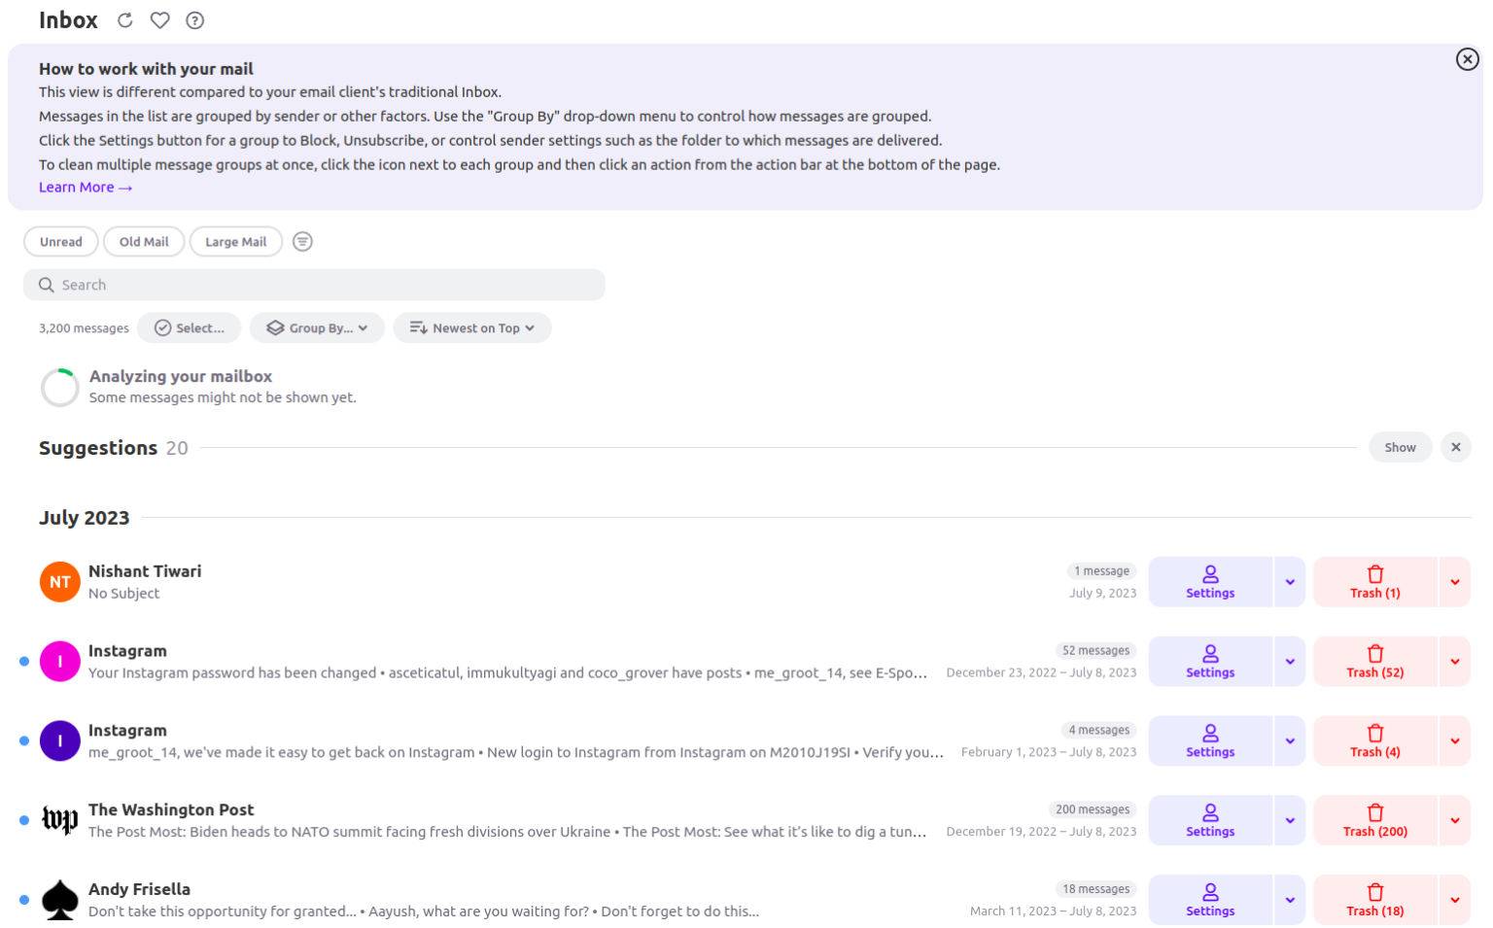Open Settings for Nishant Tiwari
Image resolution: width=1493 pixels, height=928 pixels.
click(x=1210, y=582)
